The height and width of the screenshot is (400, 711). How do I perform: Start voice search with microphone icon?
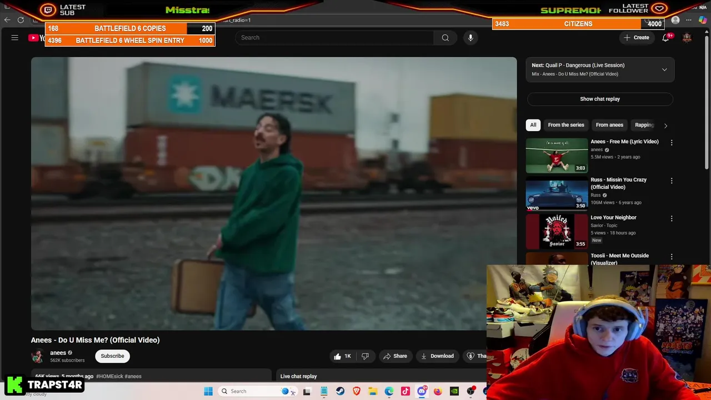point(470,38)
